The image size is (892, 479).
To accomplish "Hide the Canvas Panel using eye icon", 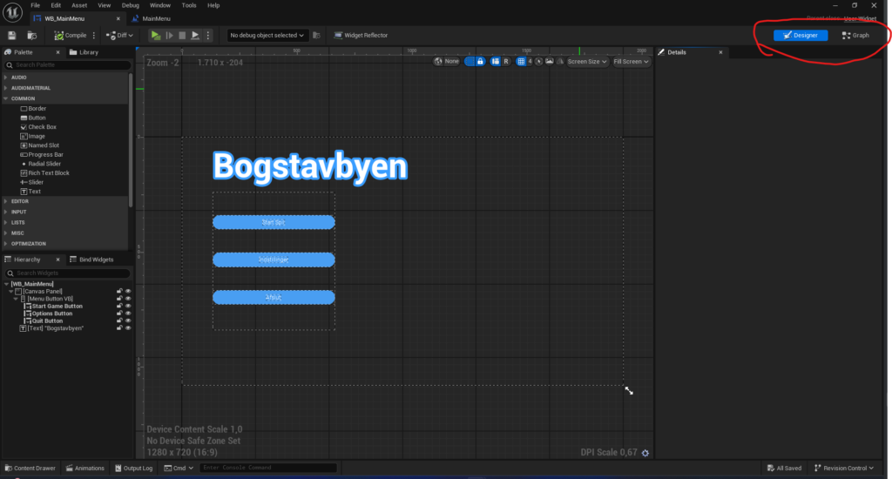I will click(x=128, y=291).
